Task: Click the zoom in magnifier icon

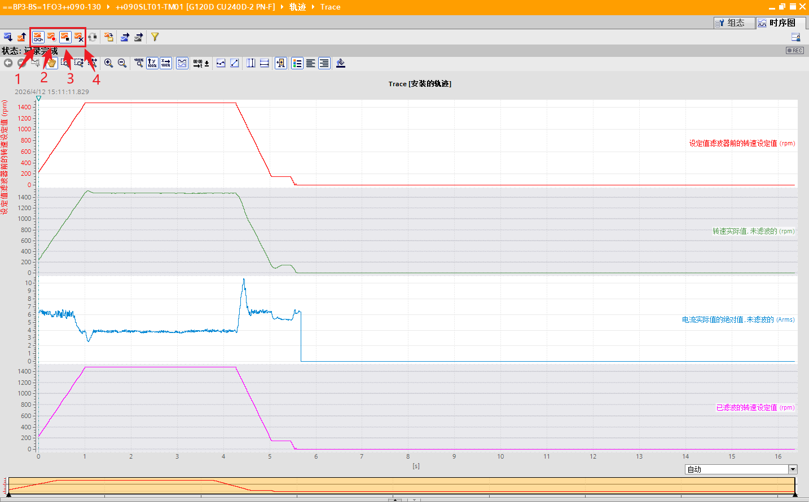Action: pos(108,63)
